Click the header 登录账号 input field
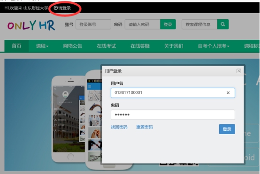Screen dimensions: 260x174 [93, 24]
